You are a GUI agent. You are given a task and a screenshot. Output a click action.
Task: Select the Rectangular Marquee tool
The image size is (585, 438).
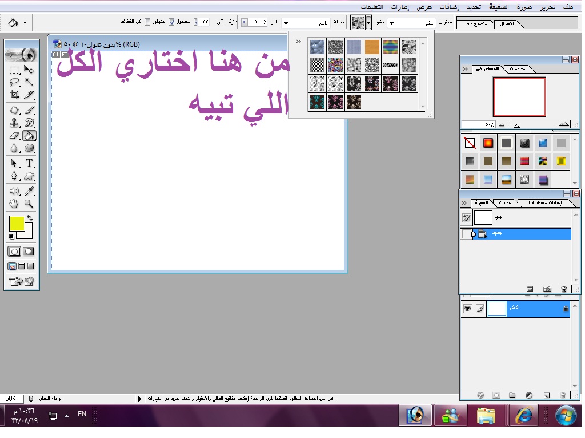coord(14,70)
